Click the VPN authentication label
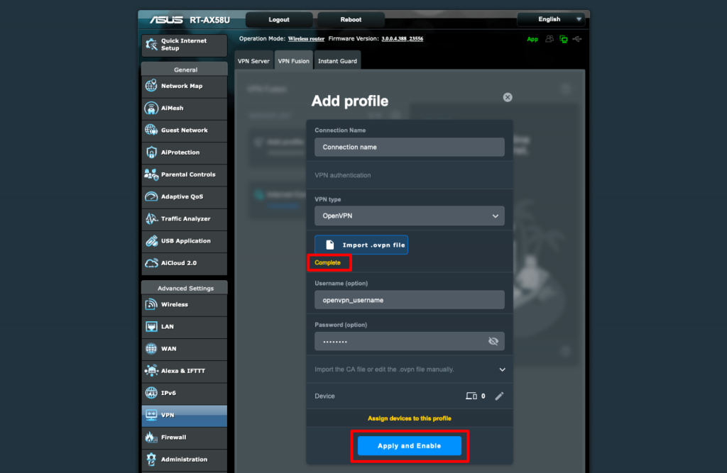The image size is (727, 473). [343, 175]
